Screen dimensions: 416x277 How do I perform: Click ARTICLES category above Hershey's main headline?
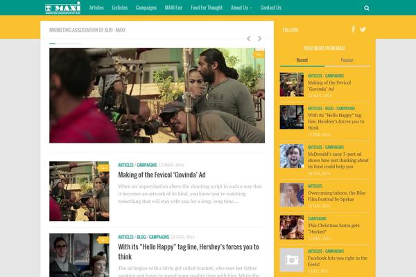coord(125,237)
